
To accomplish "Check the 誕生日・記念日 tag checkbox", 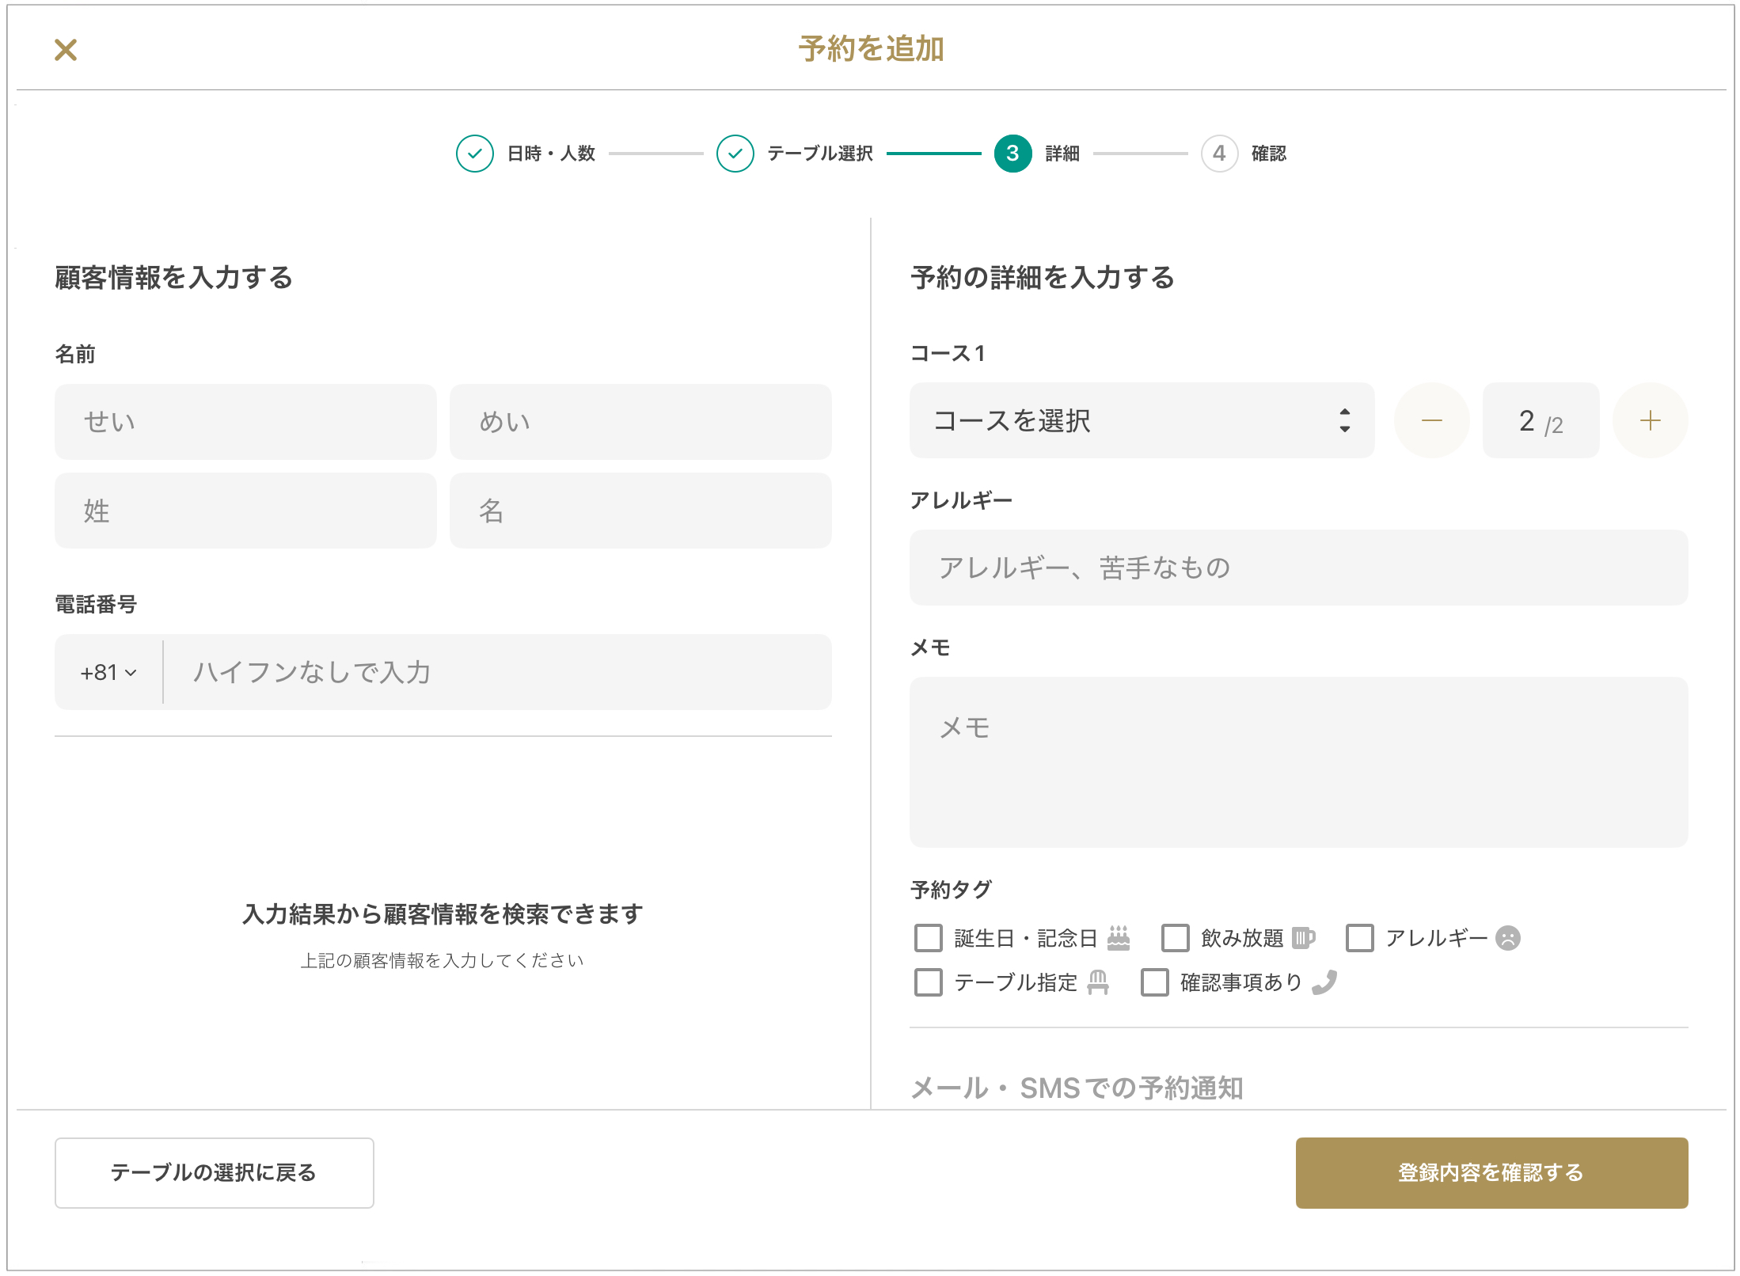I will pyautogui.click(x=929, y=938).
